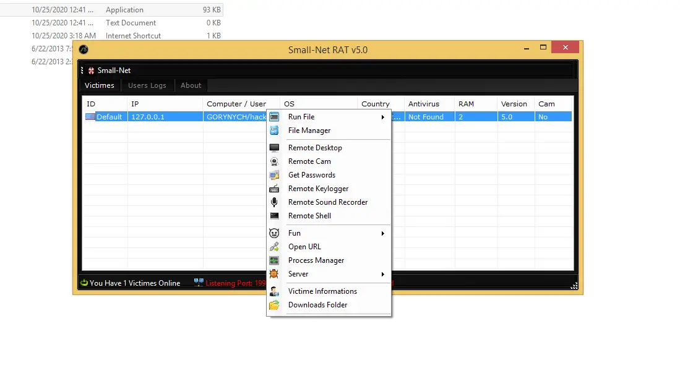Open File Manager using its folder icon
This screenshot has width=680, height=368.
click(x=274, y=130)
